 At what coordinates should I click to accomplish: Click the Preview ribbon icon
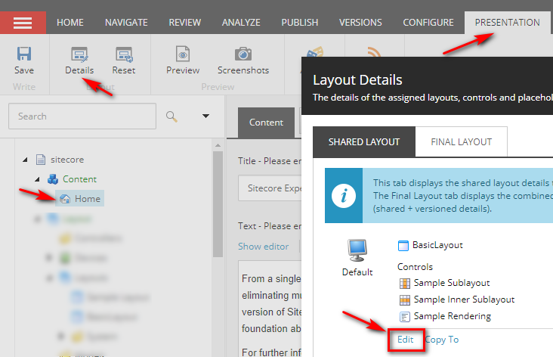point(183,54)
